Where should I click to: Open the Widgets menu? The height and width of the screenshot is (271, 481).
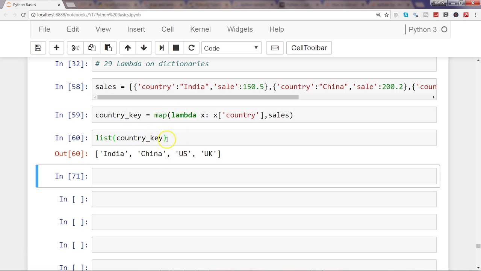pyautogui.click(x=240, y=29)
